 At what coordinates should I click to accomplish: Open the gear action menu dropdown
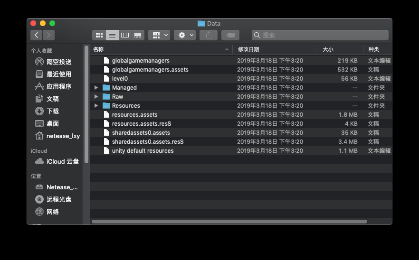[184, 35]
